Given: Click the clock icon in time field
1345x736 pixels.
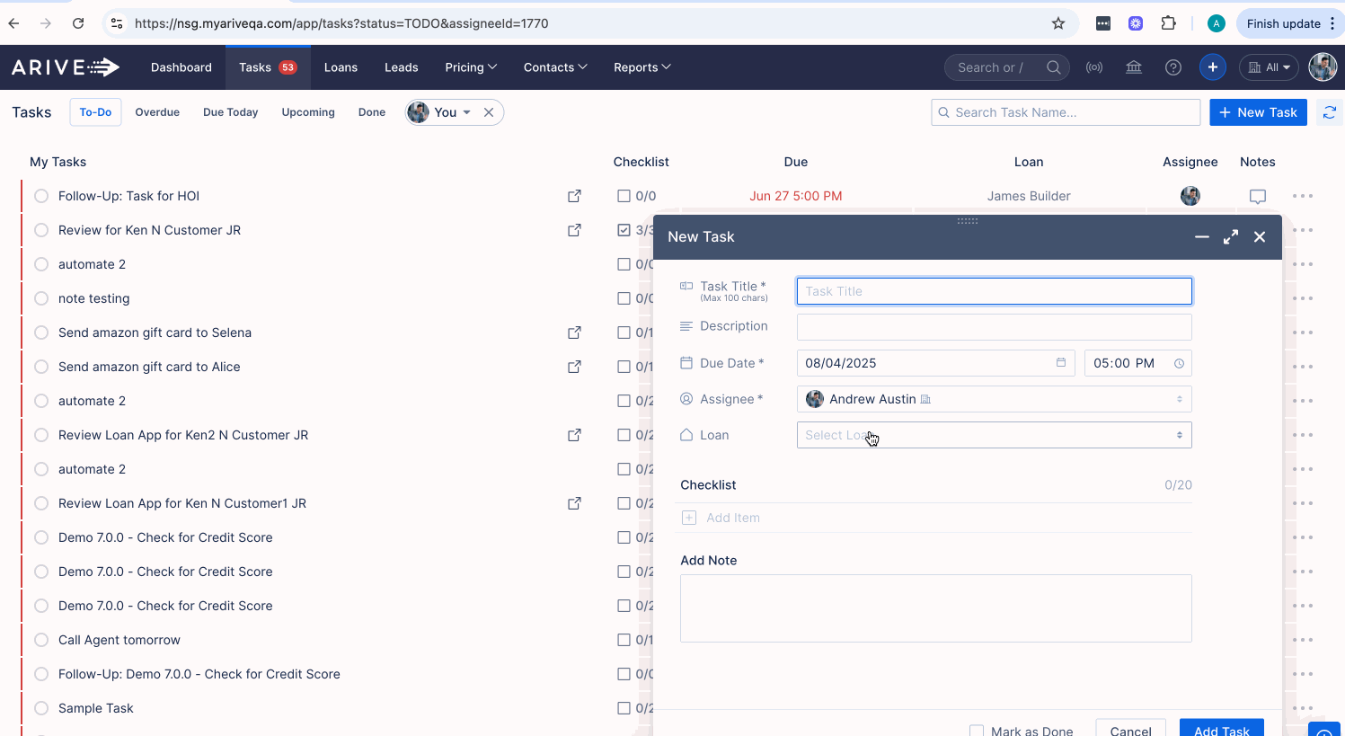Looking at the screenshot, I should tap(1179, 363).
